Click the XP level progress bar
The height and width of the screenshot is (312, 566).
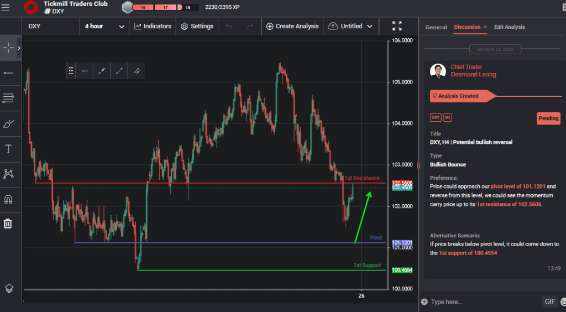[165, 7]
